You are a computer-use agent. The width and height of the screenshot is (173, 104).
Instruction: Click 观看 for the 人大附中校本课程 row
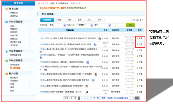coord(140,92)
